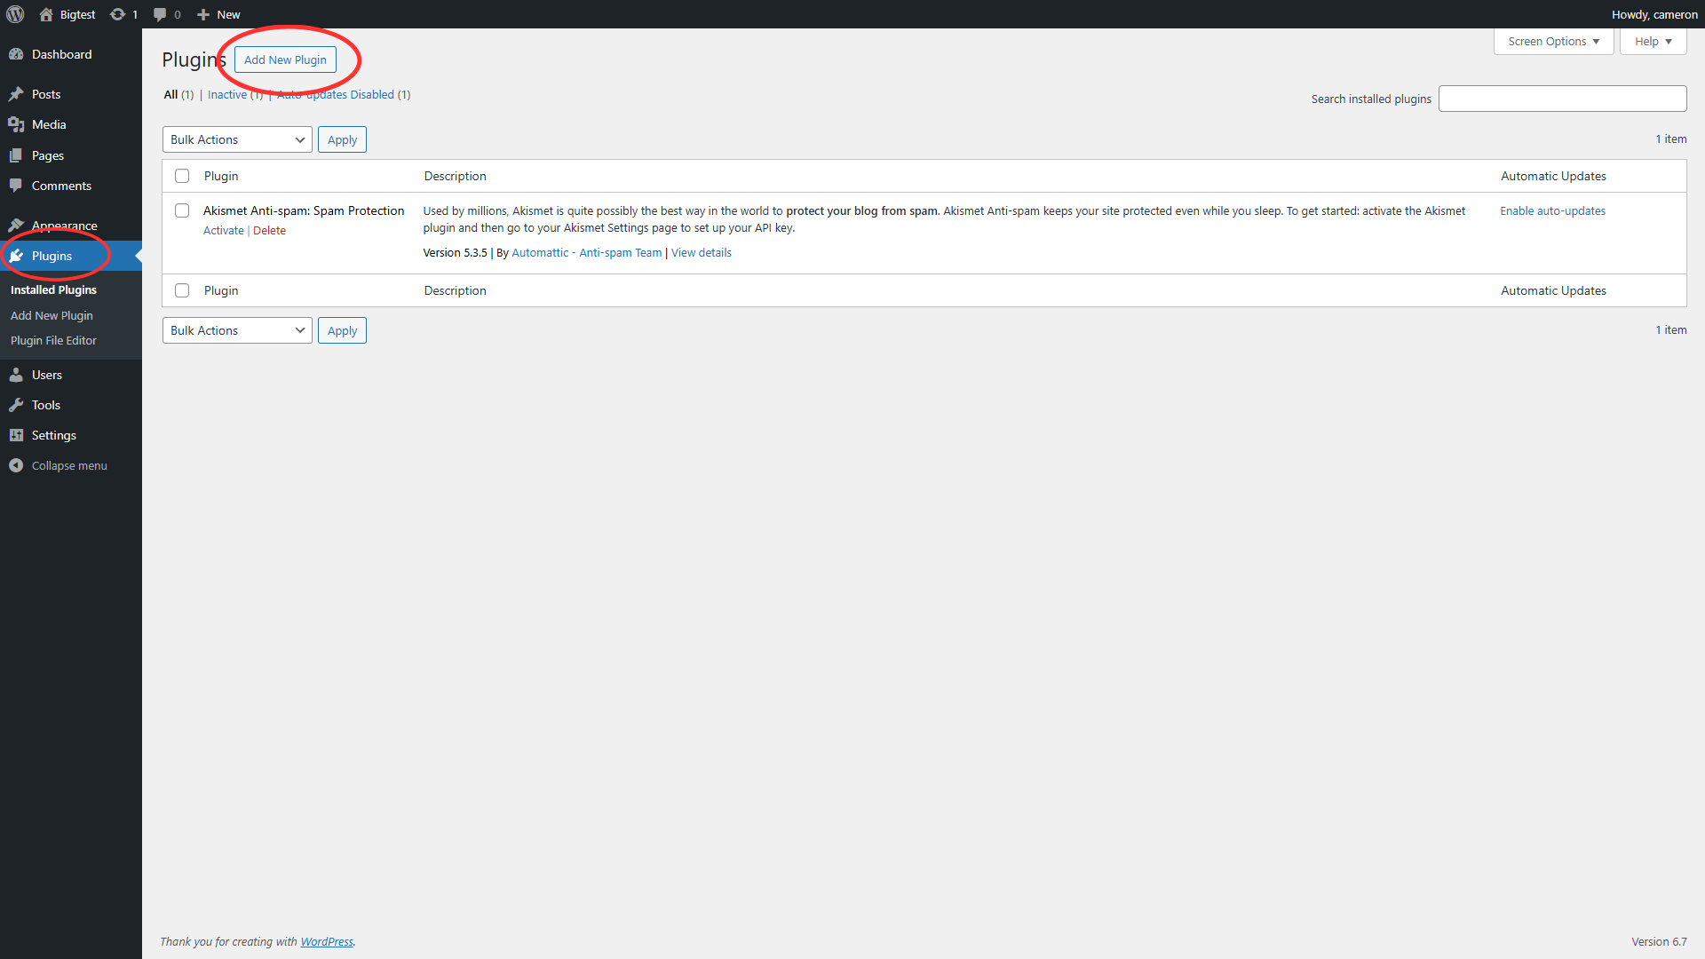Click the updates icon in the admin bar
Viewport: 1705px width, 959px height.
(x=116, y=14)
